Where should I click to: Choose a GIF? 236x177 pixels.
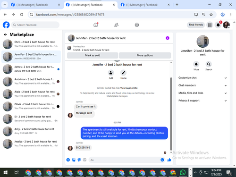coord(84,160)
